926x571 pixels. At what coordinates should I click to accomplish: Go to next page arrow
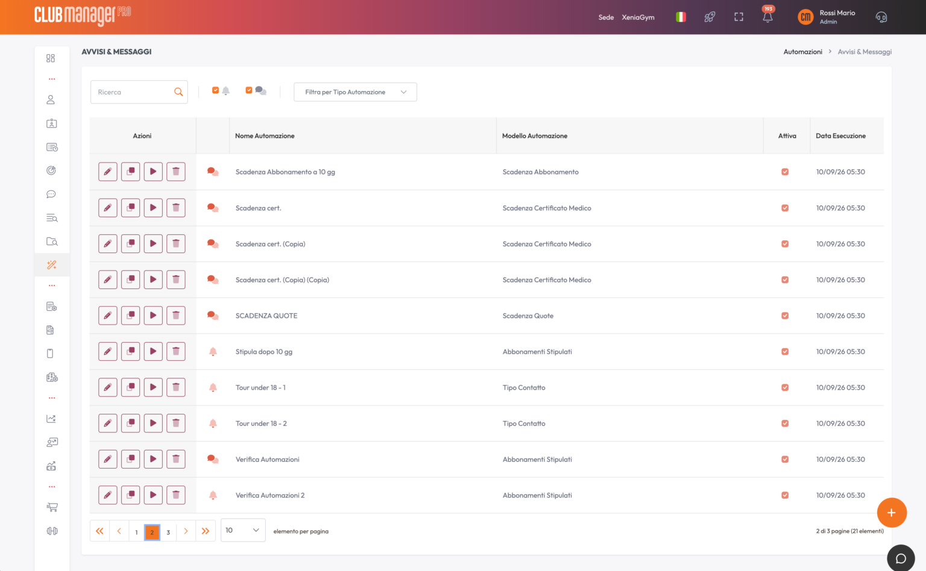click(x=186, y=531)
